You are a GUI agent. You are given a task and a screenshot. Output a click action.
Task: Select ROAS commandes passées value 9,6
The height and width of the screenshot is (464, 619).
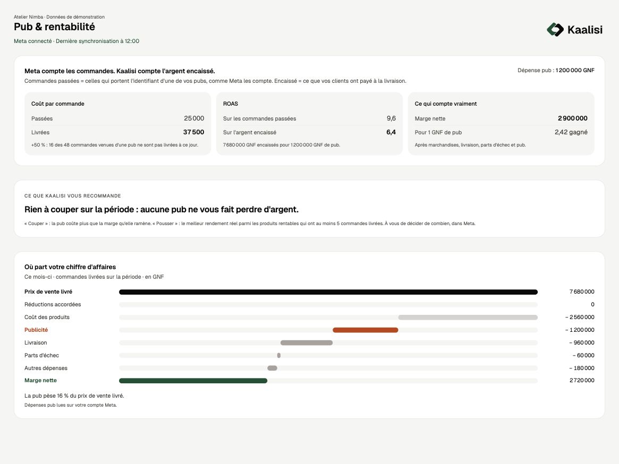pos(391,118)
